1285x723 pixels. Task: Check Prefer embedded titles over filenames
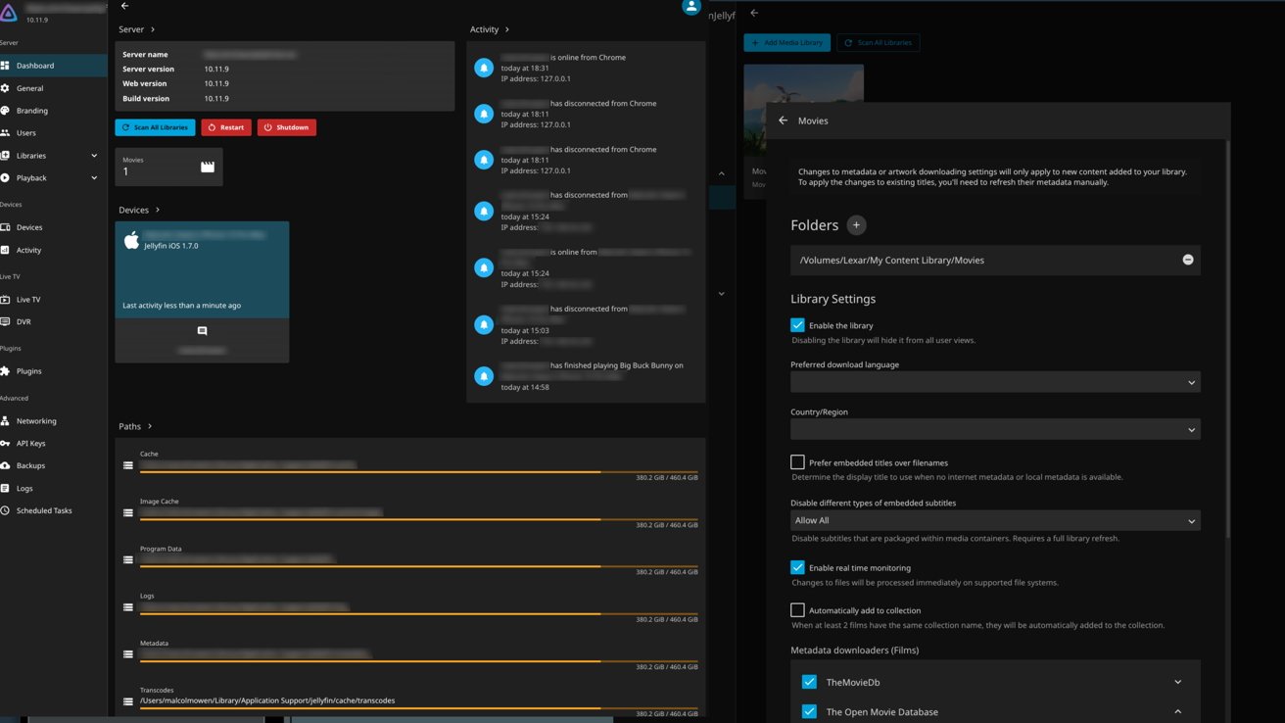point(797,462)
